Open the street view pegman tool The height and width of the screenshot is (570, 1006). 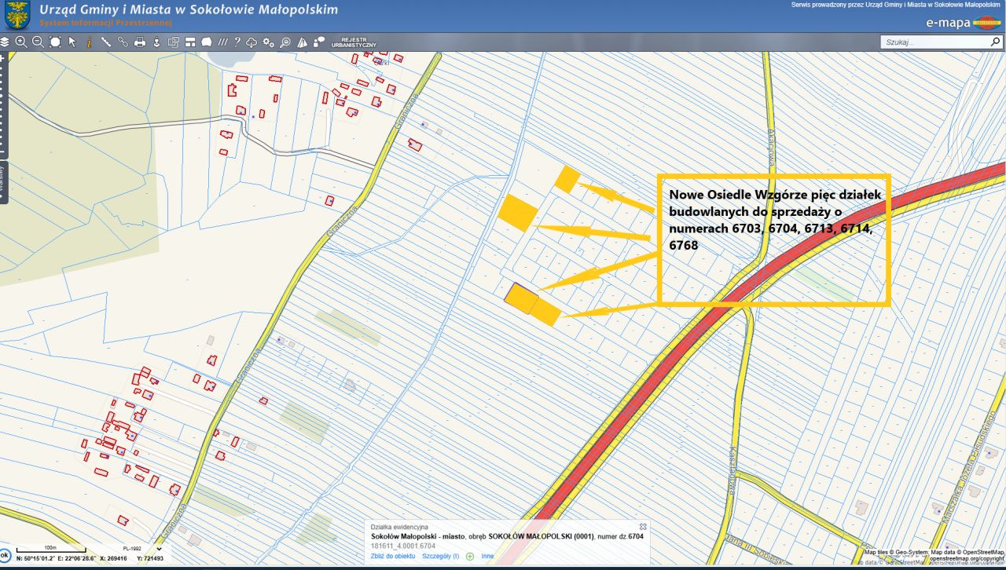156,42
